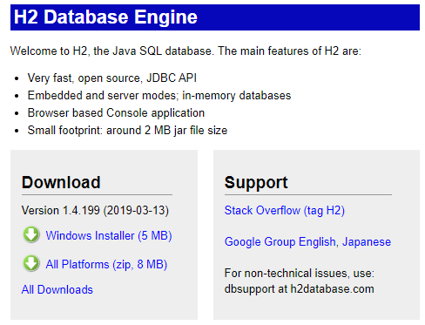
Task: Open the All Downloads link
Action: [57, 289]
